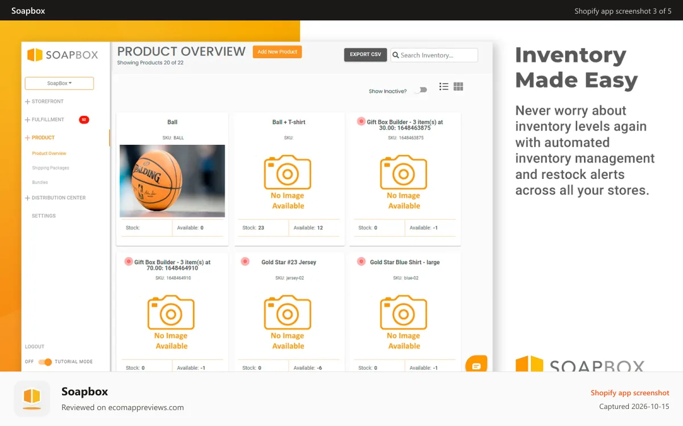683x426 pixels.
Task: Click 'SKU: jersey-02' text
Action: [289, 278]
